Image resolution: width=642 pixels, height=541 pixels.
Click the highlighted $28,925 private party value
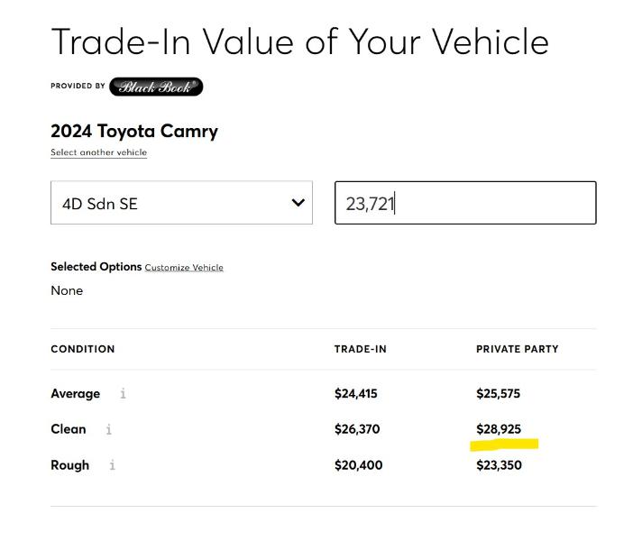coord(499,429)
